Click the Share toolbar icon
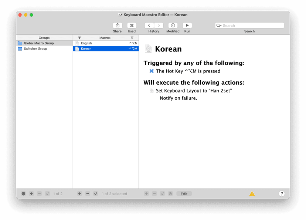This screenshot has width=306, height=220. pyautogui.click(x=117, y=26)
